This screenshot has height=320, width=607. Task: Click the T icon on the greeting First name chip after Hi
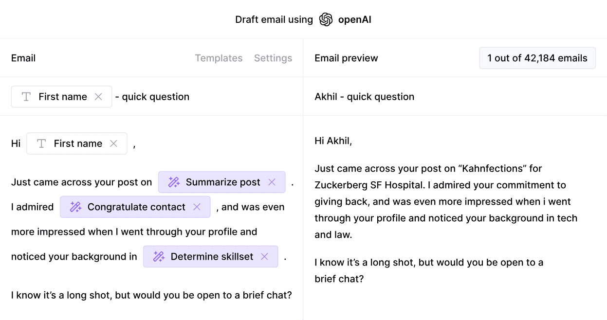click(x=41, y=143)
